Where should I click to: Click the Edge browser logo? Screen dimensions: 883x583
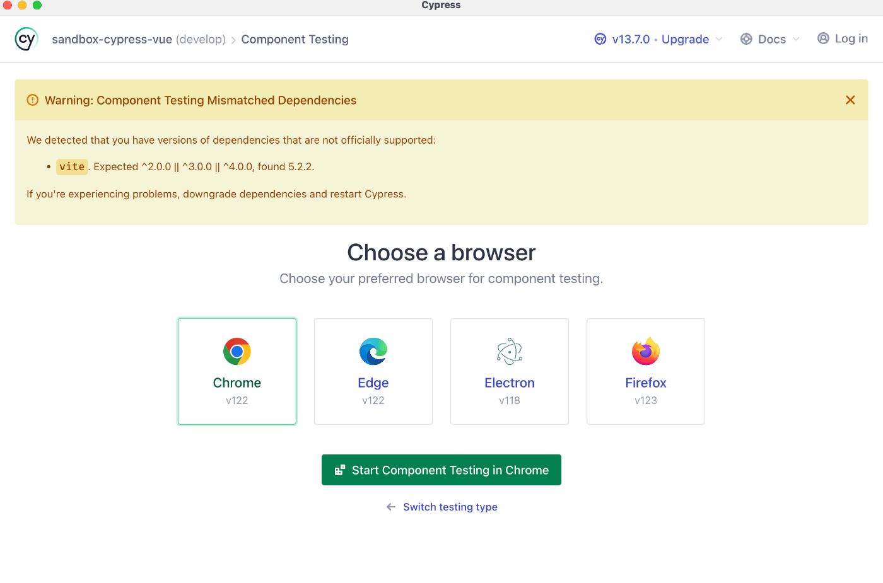click(373, 352)
